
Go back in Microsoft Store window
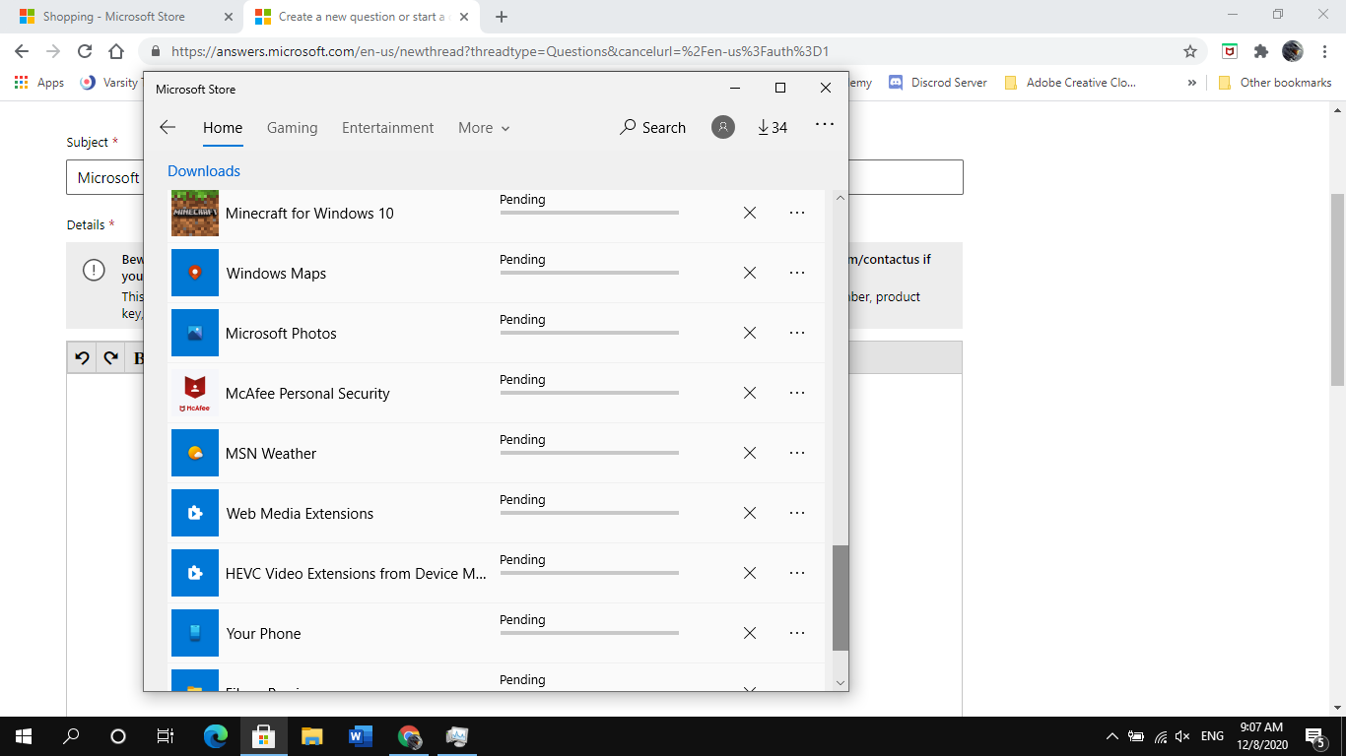(168, 127)
